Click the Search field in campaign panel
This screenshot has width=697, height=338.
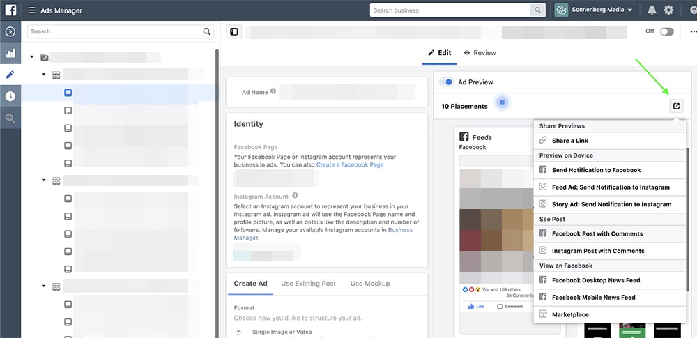click(x=115, y=31)
